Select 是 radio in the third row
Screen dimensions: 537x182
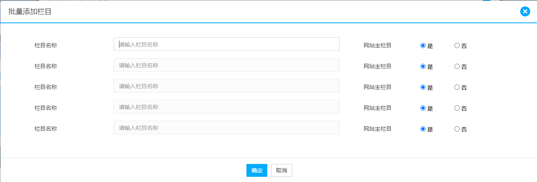tap(423, 87)
